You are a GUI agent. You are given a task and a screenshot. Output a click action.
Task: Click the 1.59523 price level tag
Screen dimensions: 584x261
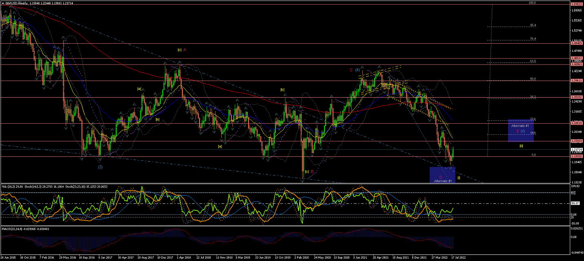[x=576, y=5]
